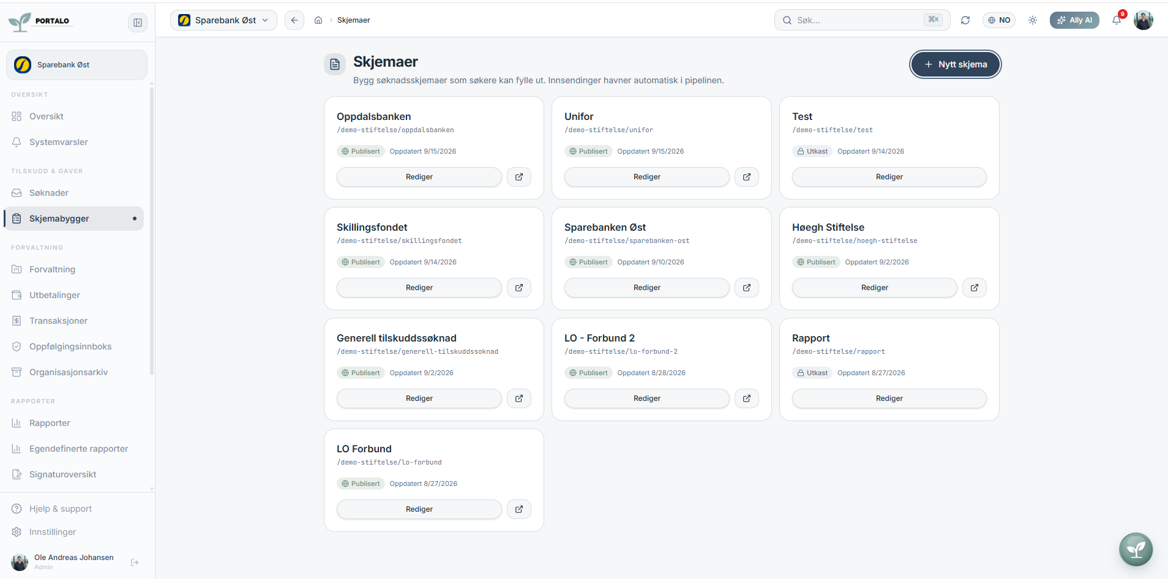Image resolution: width=1168 pixels, height=579 pixels.
Task: Open Systemvarsler in the sidebar
Action: click(x=74, y=142)
